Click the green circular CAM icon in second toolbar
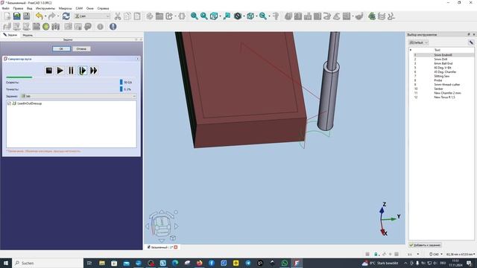 46,27
